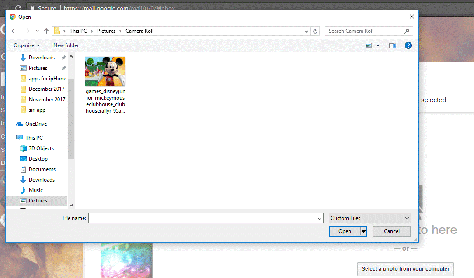Open dialog help

click(x=408, y=45)
